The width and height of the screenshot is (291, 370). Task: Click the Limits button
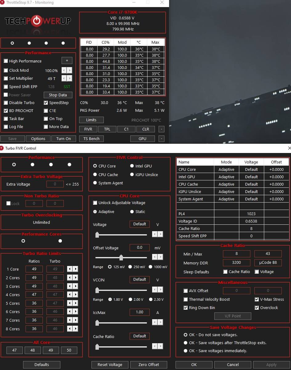click(x=91, y=120)
